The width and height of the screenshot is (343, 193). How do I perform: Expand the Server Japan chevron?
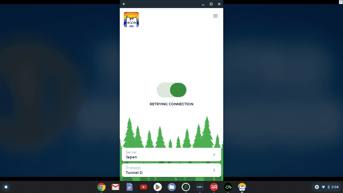pyautogui.click(x=214, y=155)
